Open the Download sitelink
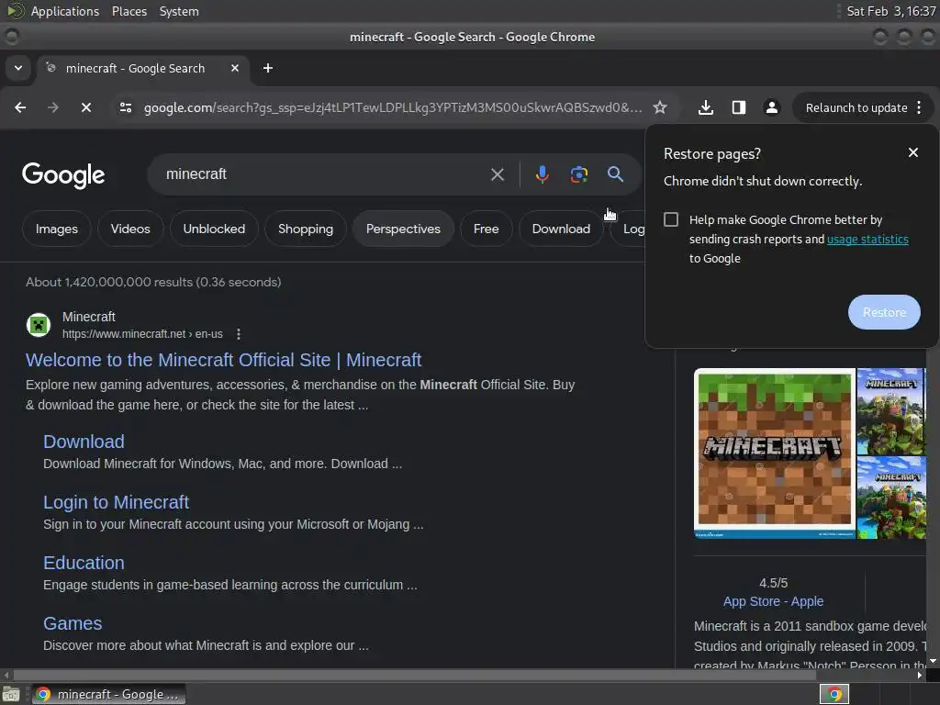940x705 pixels. click(84, 442)
